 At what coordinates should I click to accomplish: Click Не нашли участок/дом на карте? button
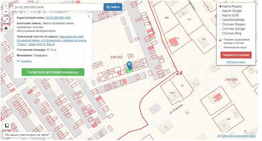pyautogui.click(x=27, y=135)
